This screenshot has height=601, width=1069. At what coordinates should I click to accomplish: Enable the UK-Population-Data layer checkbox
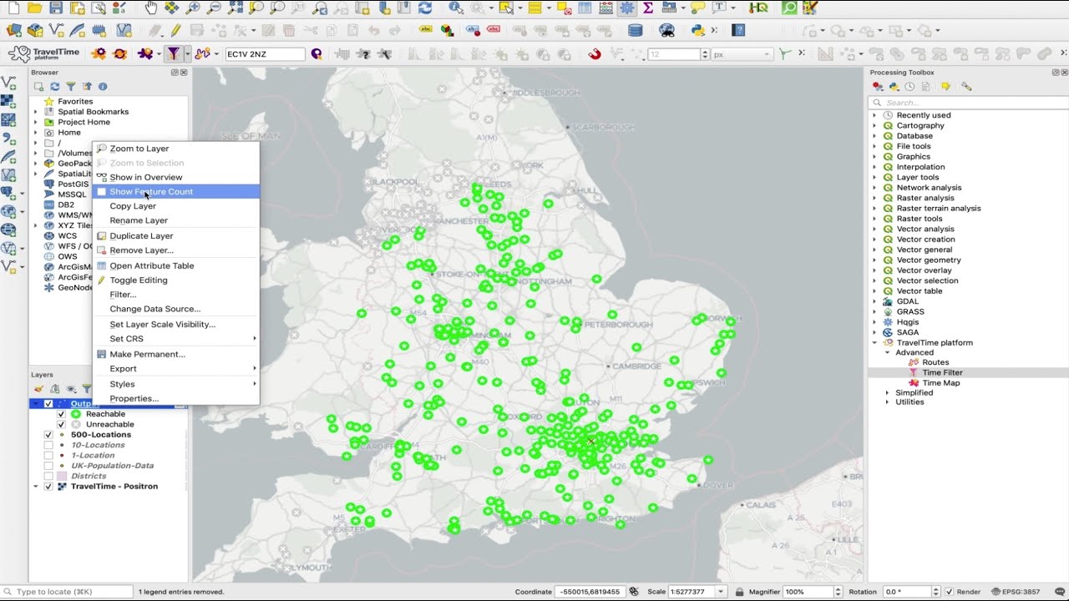tap(48, 466)
